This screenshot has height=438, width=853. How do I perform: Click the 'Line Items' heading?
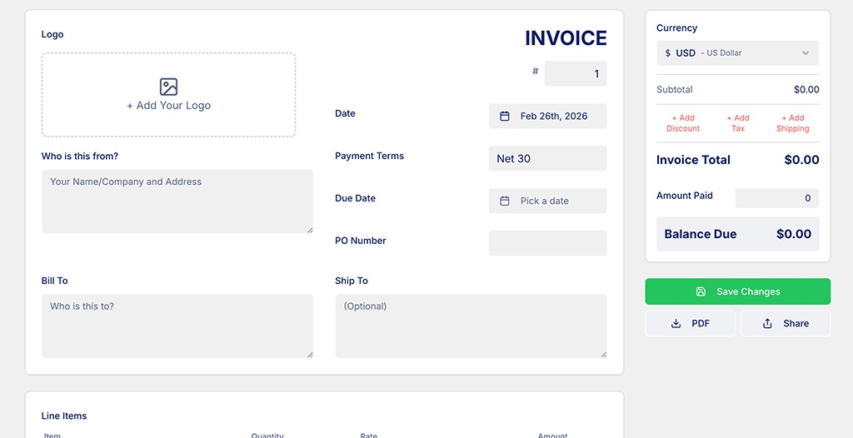pos(64,416)
